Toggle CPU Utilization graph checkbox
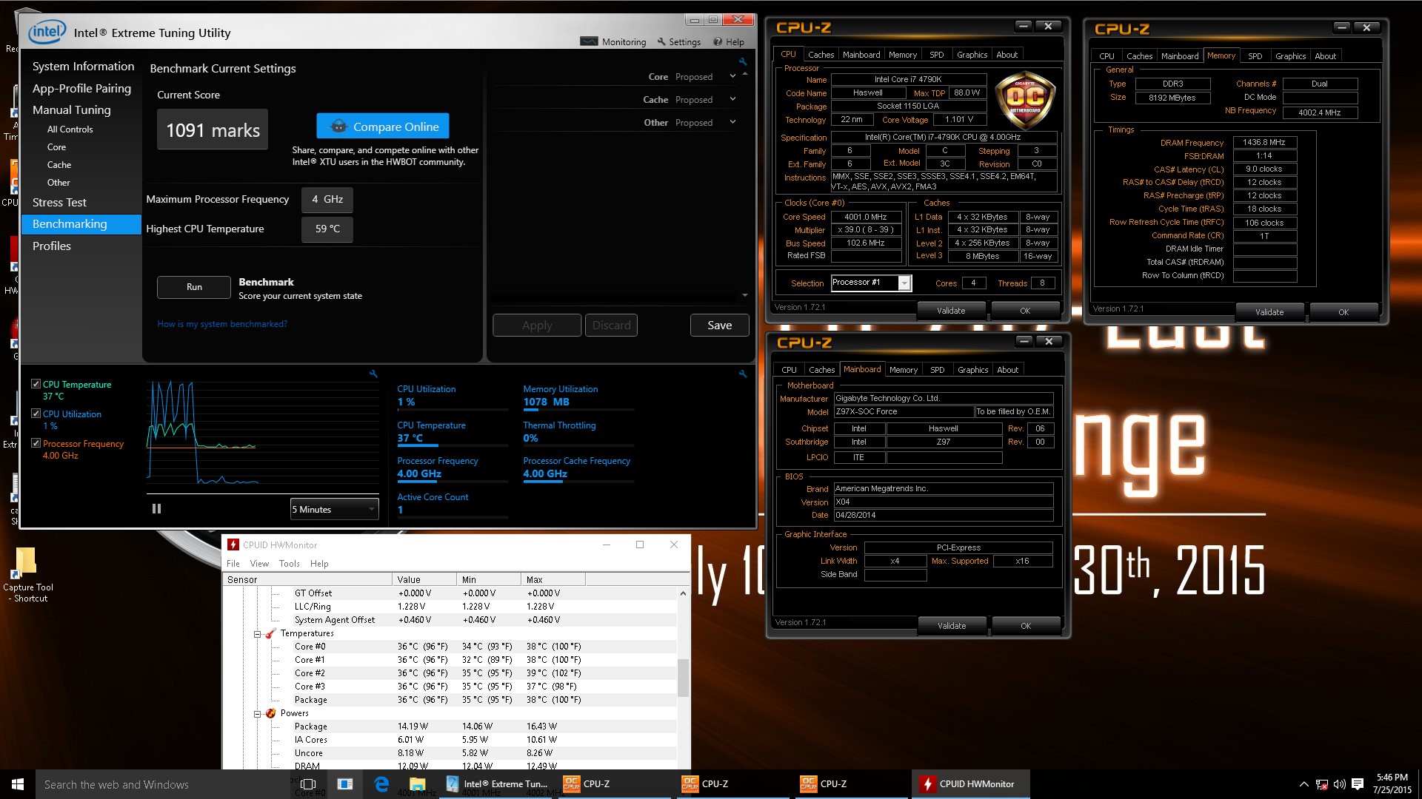Image resolution: width=1422 pixels, height=799 pixels. coord(36,414)
